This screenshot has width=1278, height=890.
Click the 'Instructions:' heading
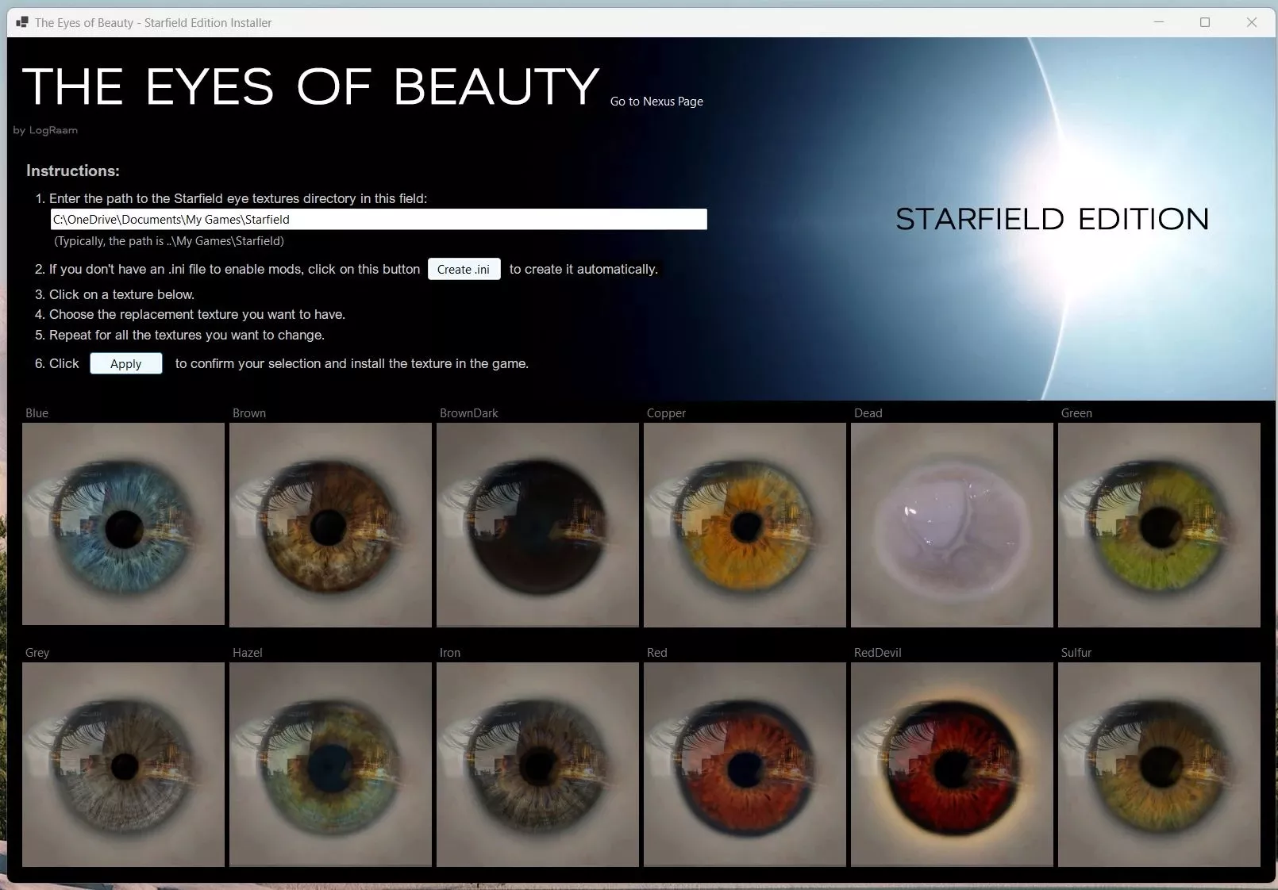[x=73, y=171]
